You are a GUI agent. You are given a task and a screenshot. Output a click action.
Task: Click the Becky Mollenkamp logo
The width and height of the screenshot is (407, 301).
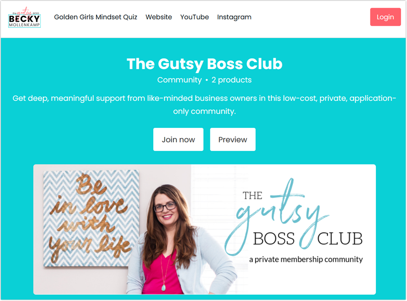tap(24, 18)
